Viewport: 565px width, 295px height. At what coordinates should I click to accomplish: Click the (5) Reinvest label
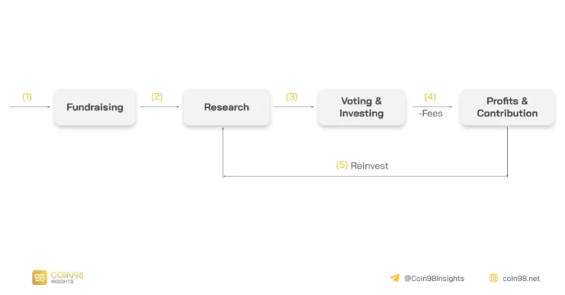[x=362, y=165]
